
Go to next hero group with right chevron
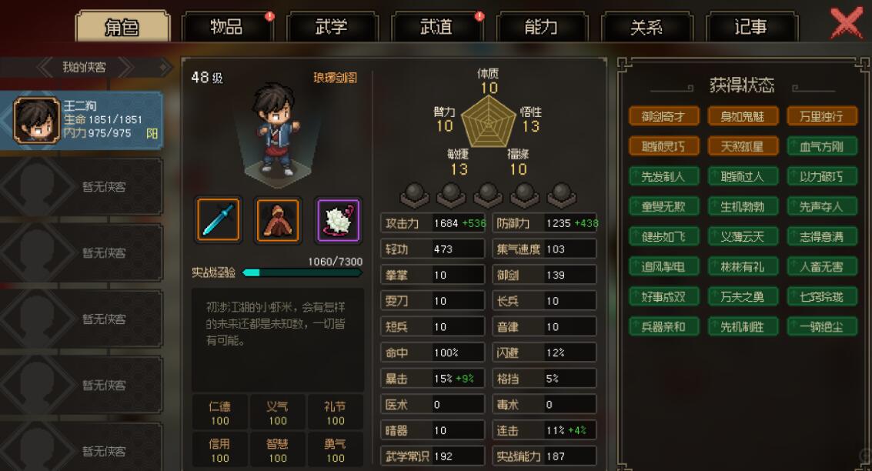pos(125,67)
